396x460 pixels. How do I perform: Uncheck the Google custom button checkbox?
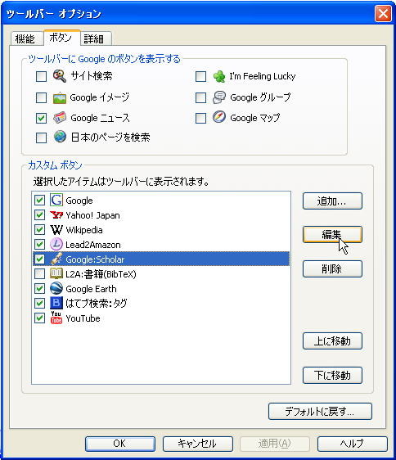39,200
